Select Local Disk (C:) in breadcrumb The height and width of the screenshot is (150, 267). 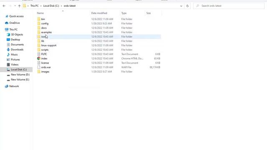pyautogui.click(x=51, y=6)
